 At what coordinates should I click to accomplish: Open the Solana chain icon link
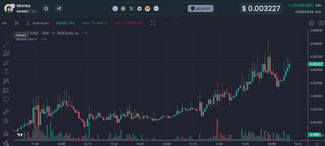(x=115, y=9)
